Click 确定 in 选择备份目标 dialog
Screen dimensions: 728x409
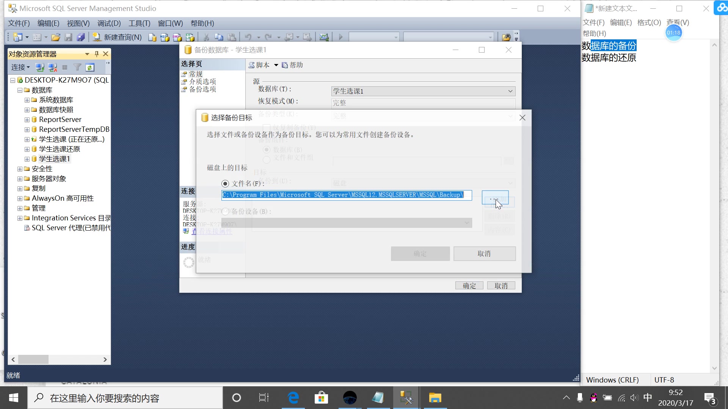pyautogui.click(x=420, y=254)
